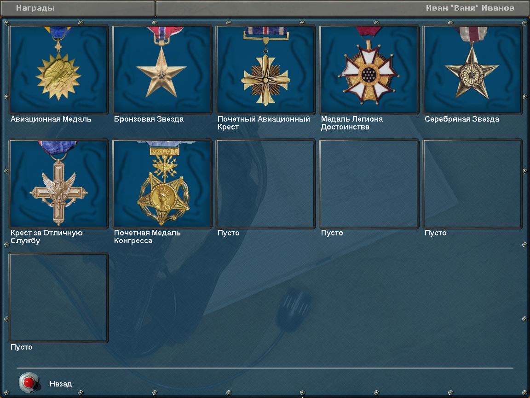Select the last empty Пусто slot in second row

(472, 183)
